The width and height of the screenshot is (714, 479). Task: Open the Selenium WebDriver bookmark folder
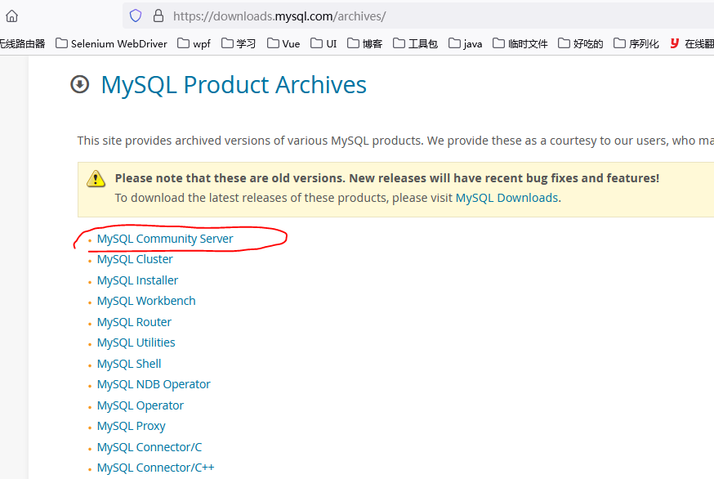[111, 43]
